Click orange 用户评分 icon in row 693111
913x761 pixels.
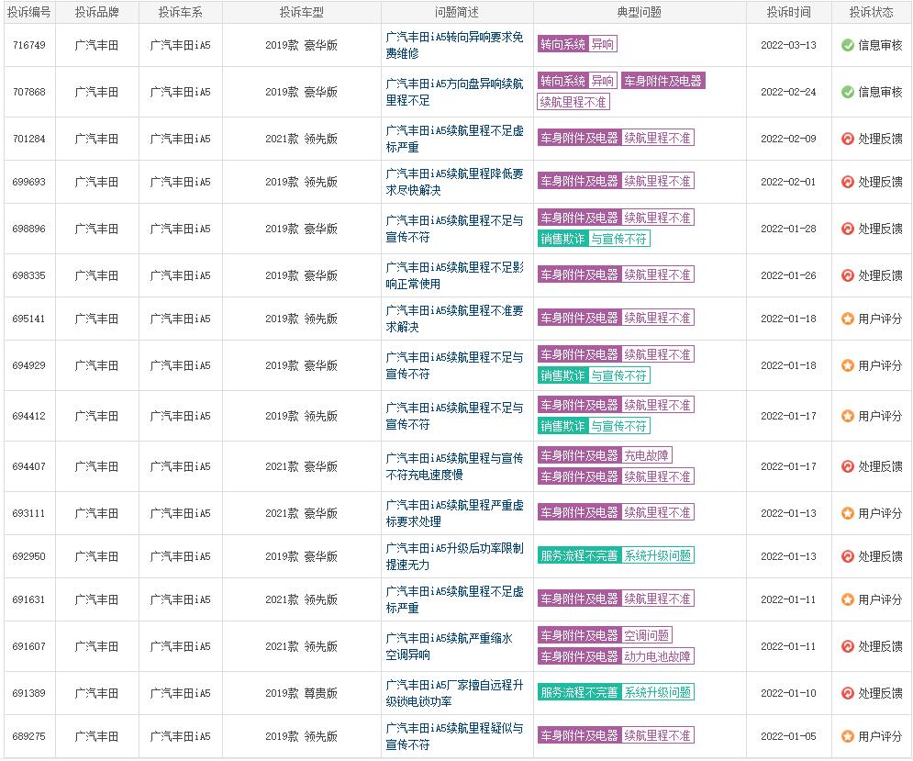click(848, 513)
